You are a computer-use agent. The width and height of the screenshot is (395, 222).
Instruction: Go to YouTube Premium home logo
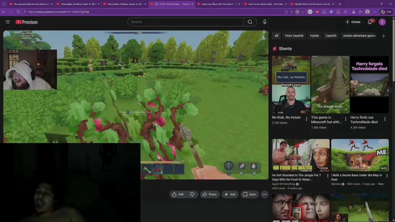coord(27,22)
